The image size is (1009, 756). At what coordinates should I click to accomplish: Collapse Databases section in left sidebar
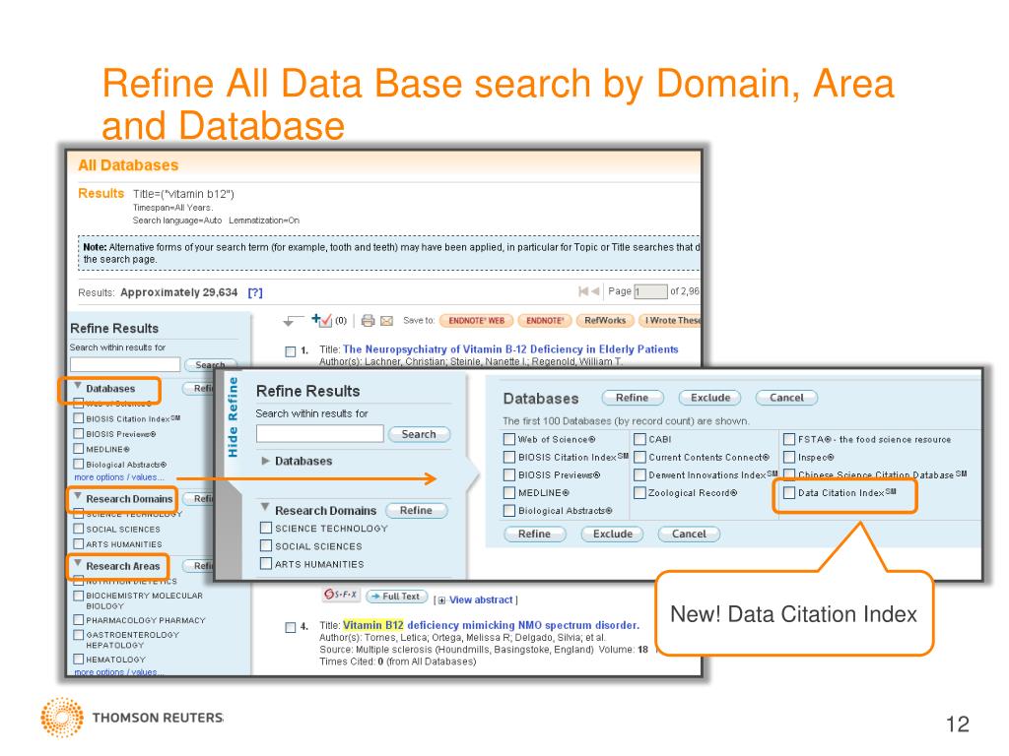coord(78,386)
